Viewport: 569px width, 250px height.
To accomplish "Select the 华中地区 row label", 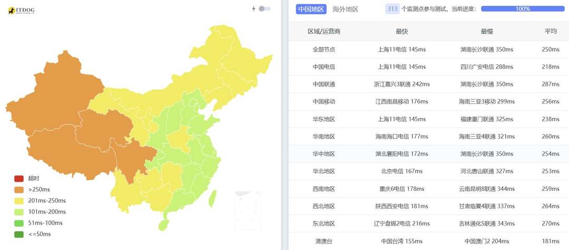I will point(324,153).
